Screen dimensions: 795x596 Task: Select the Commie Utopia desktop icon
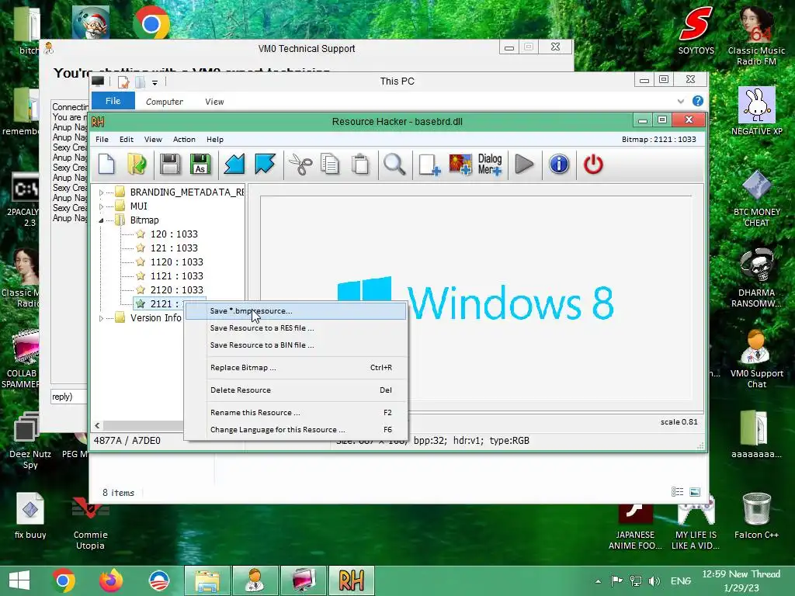tap(90, 522)
